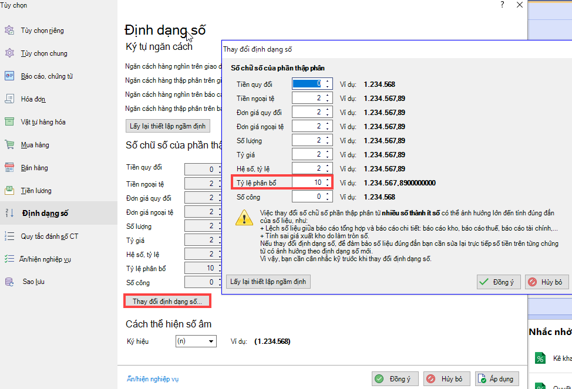Click the Vật tư hàng hóa box icon
Viewport: 572px width, 389px height.
point(9,122)
